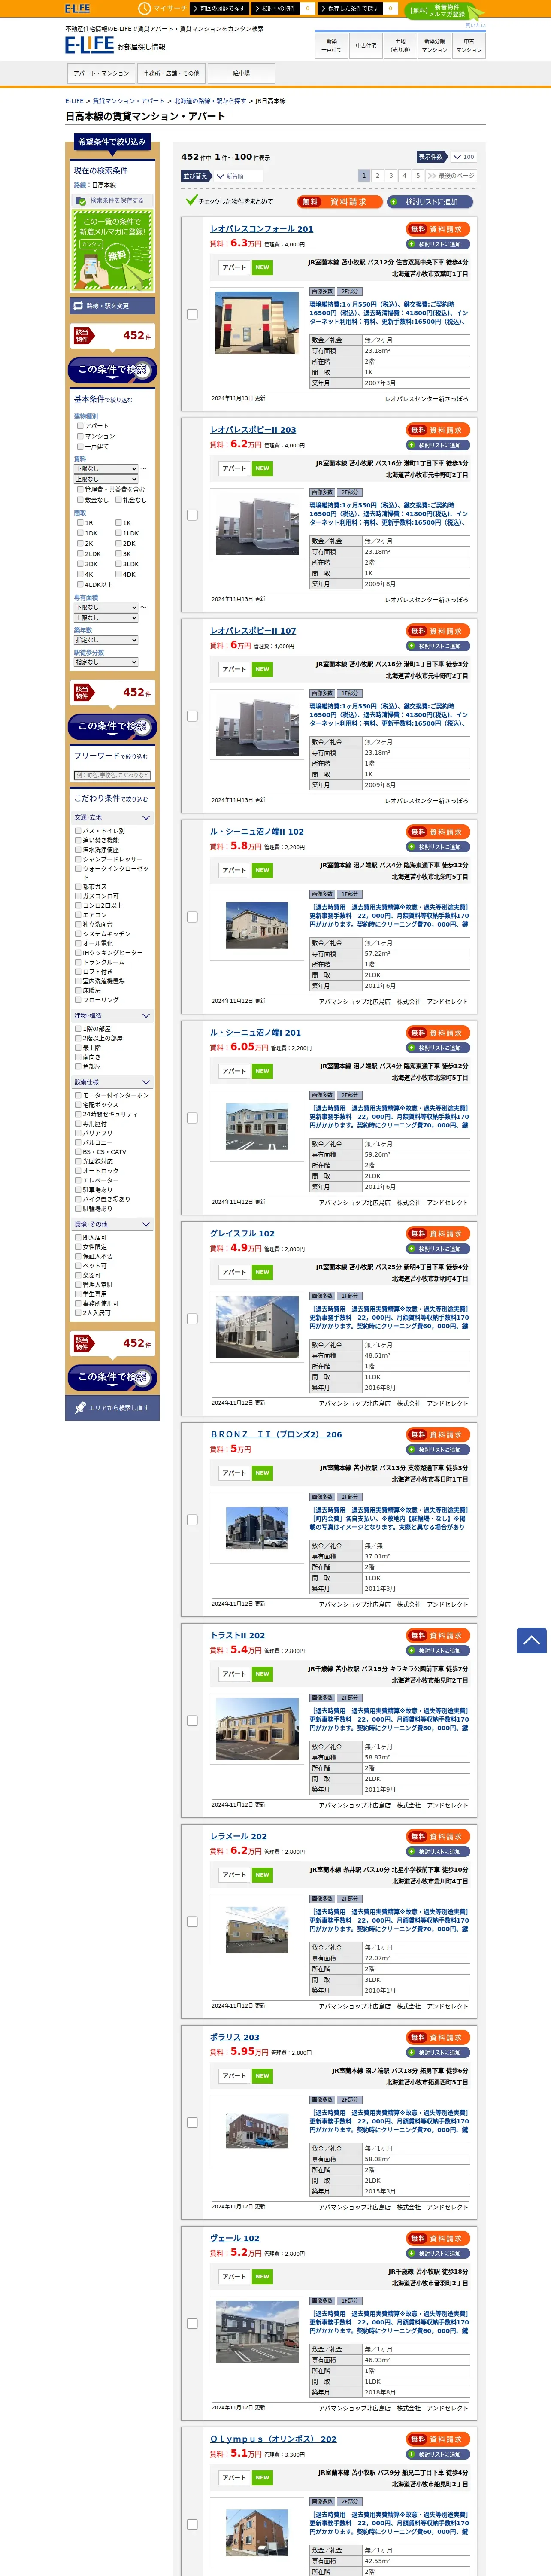
Task: Tick the 一戸建て building type checkbox
Action: [80, 446]
